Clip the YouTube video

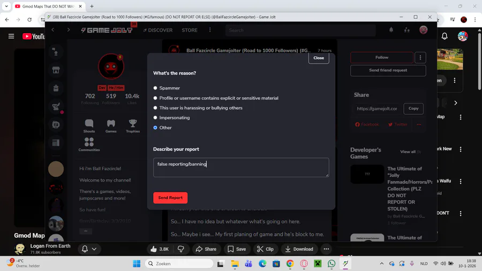click(265, 249)
